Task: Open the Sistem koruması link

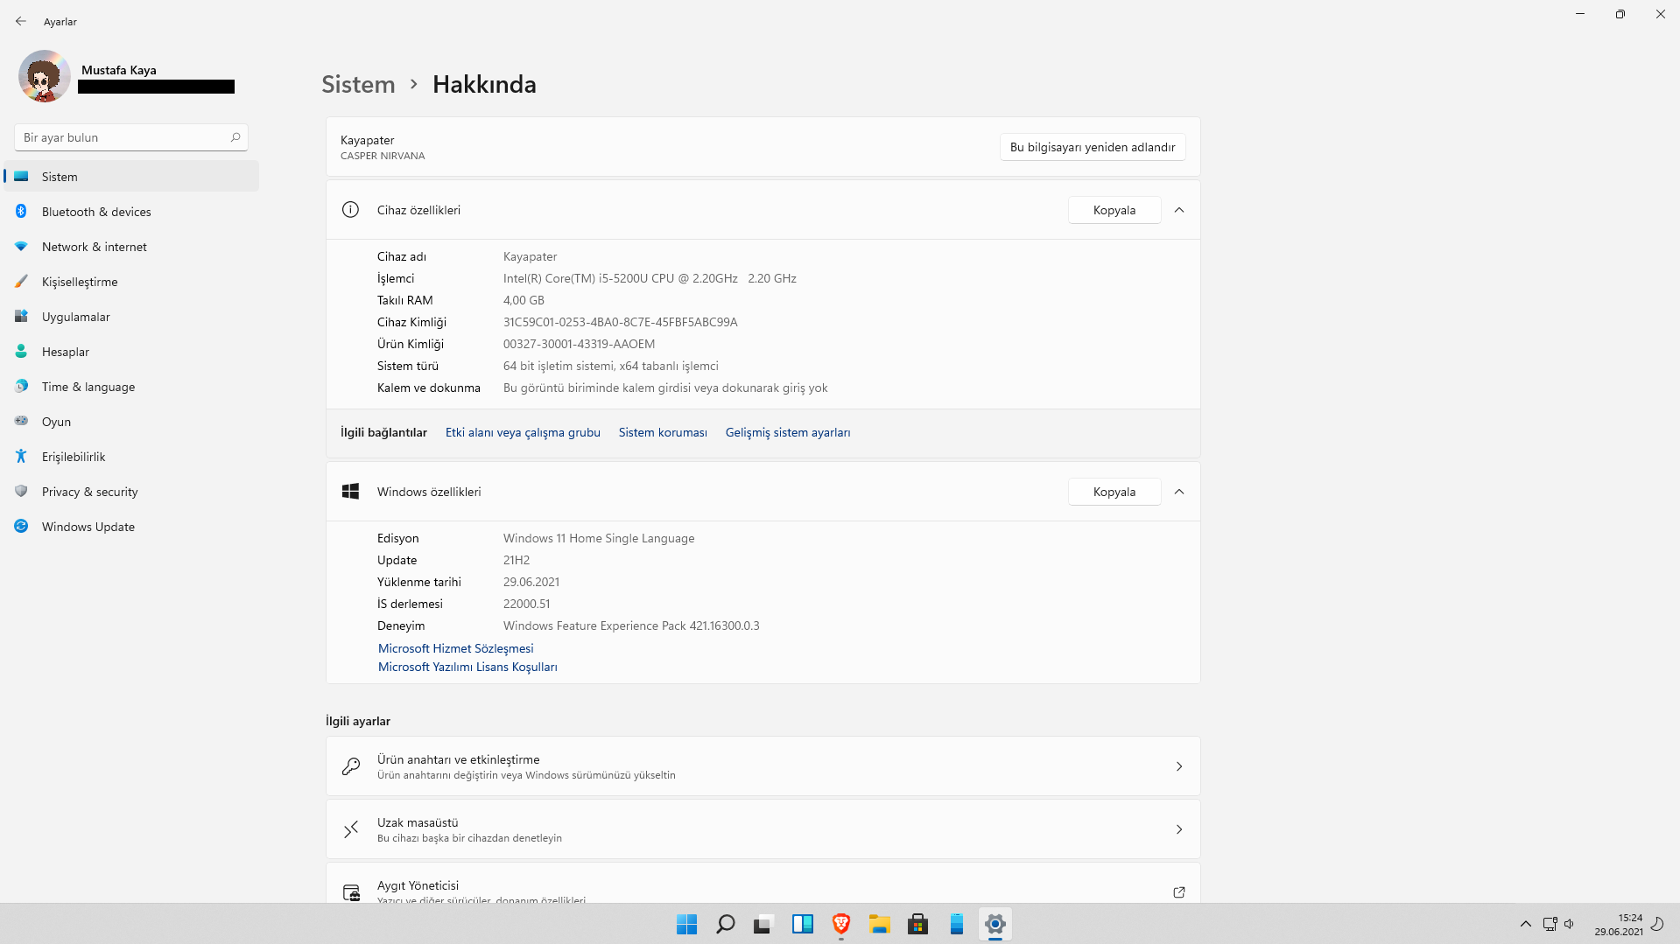Action: pos(663,432)
